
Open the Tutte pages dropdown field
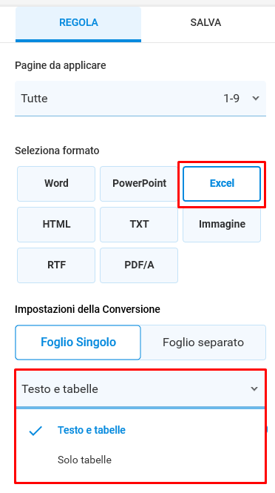pyautogui.click(x=140, y=99)
